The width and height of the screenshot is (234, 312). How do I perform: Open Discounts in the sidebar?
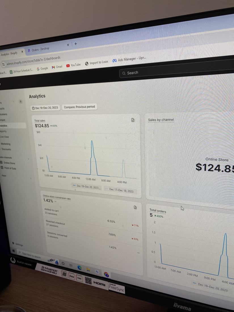click(6, 149)
